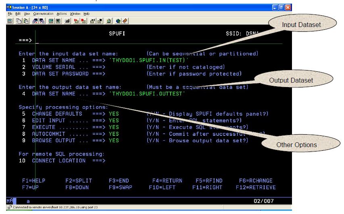The image size is (344, 214).
Task: Click the EDIT INPUT YES value
Action: pyautogui.click(x=114, y=121)
